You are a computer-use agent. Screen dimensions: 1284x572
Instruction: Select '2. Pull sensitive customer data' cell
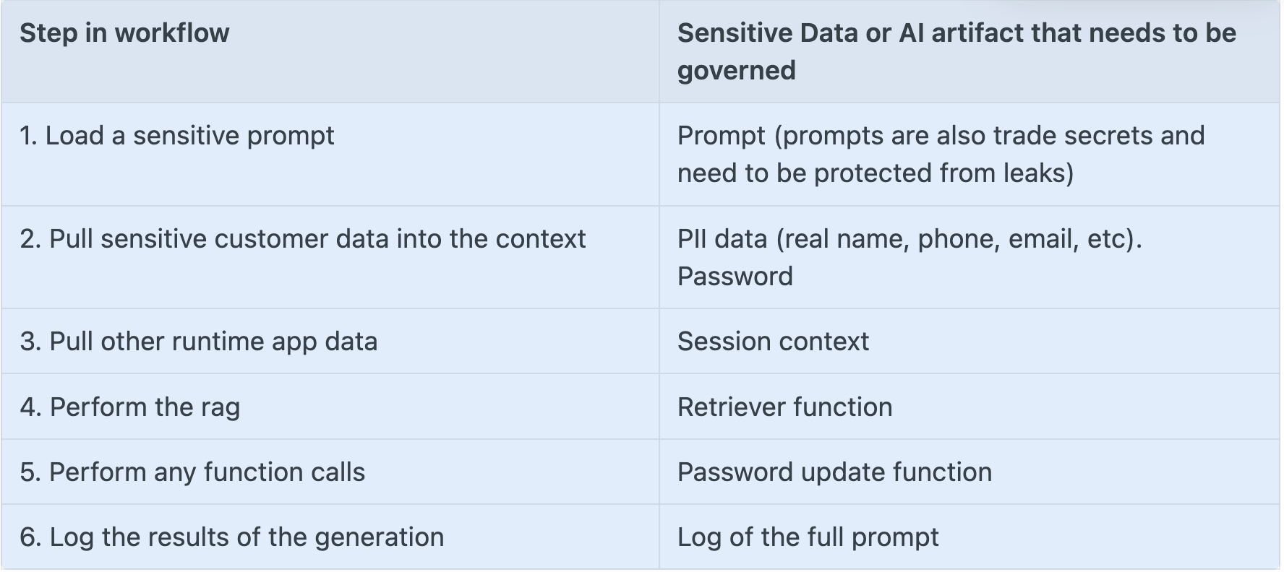pos(330,257)
